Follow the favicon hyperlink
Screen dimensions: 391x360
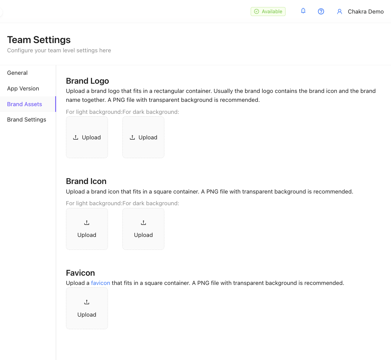click(101, 283)
